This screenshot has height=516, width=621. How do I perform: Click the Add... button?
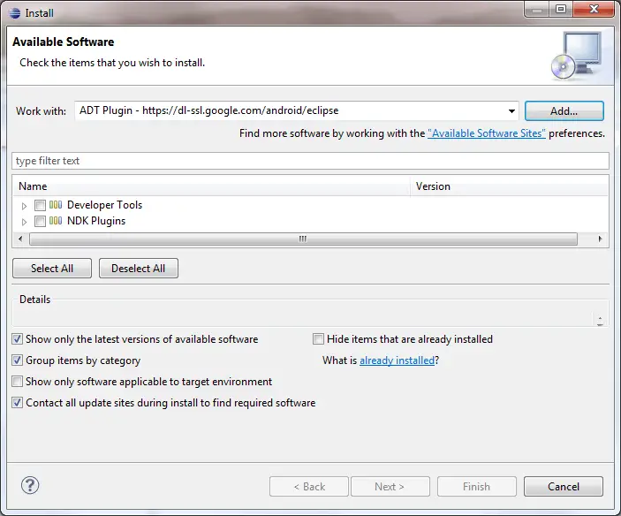point(564,111)
